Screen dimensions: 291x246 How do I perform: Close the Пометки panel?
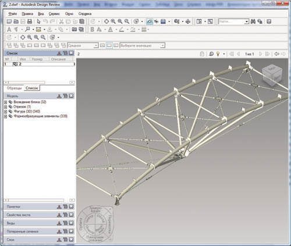(72, 206)
